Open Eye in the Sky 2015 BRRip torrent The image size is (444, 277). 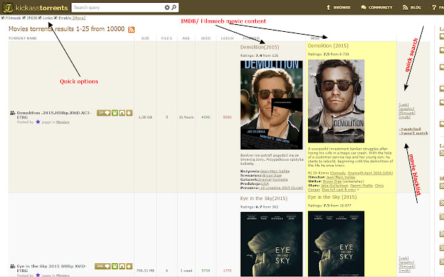click(52, 268)
